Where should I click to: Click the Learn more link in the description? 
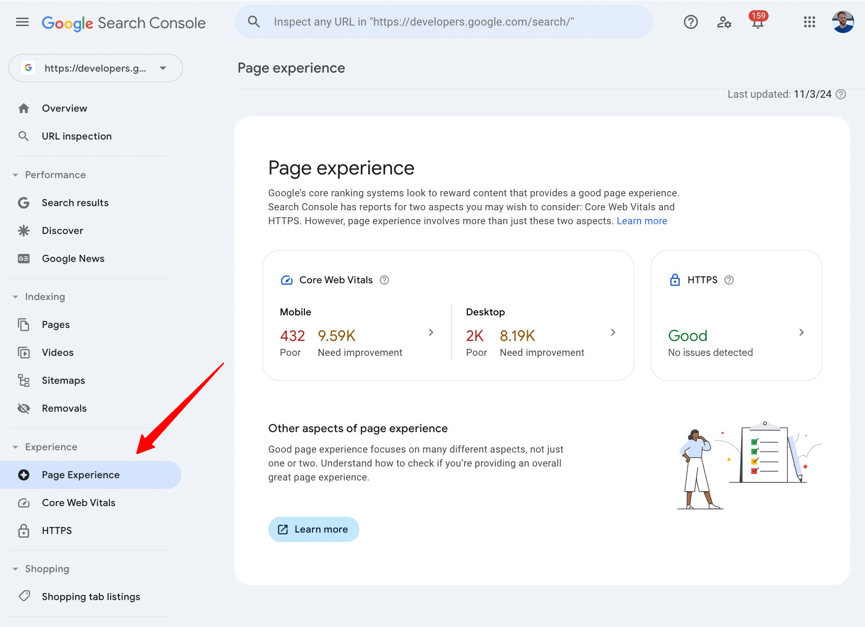pyautogui.click(x=642, y=220)
